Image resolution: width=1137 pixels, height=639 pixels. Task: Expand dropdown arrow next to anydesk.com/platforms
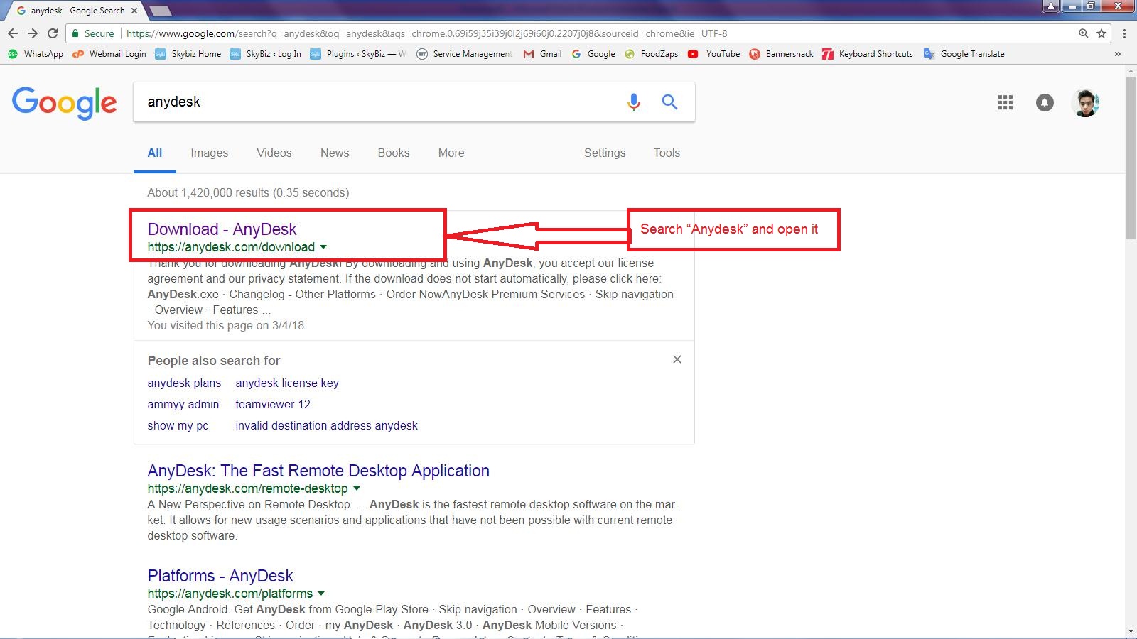[321, 594]
